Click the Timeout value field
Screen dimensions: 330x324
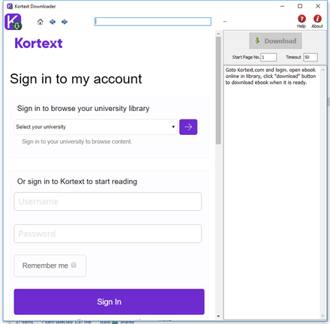point(310,57)
